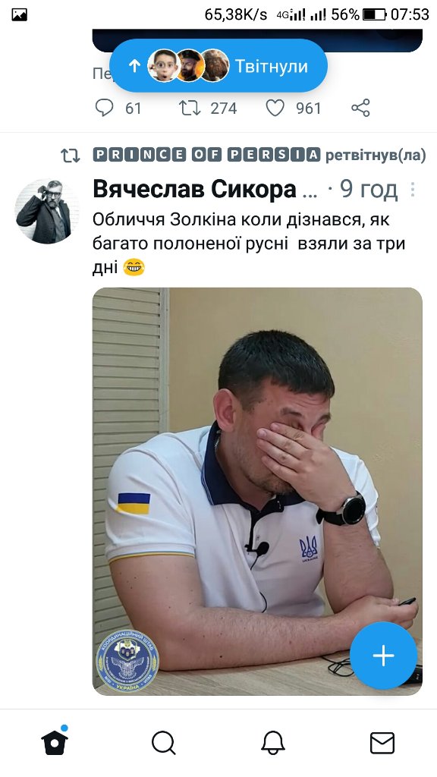Open the share icon for the tweet

pos(360,108)
